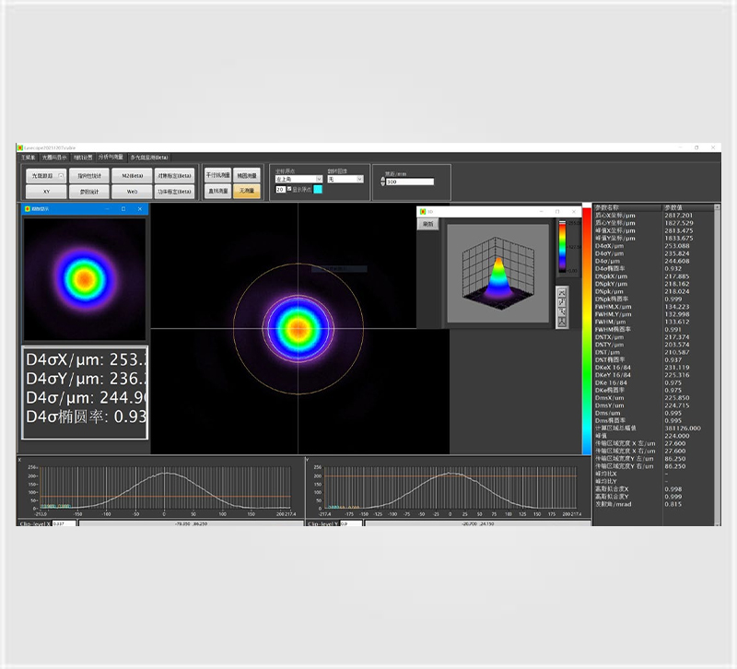Click the cyan origin color swatch

[x=318, y=189]
